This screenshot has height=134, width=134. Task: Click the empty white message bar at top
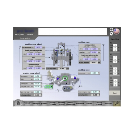(x=73, y=32)
